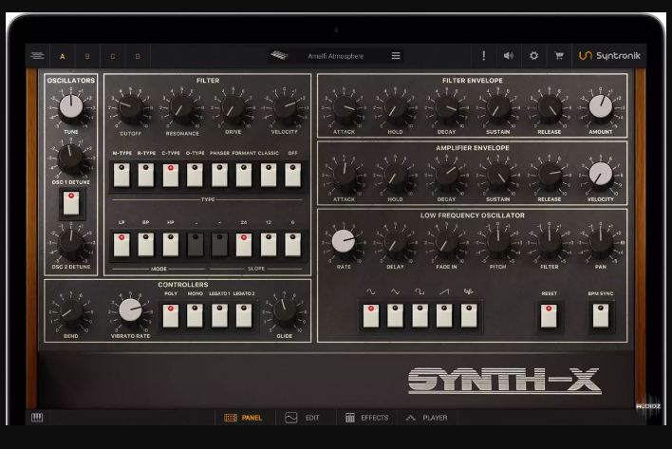Click the filter RESONANCE knob
Screen dimensions: 672x449
pos(182,108)
